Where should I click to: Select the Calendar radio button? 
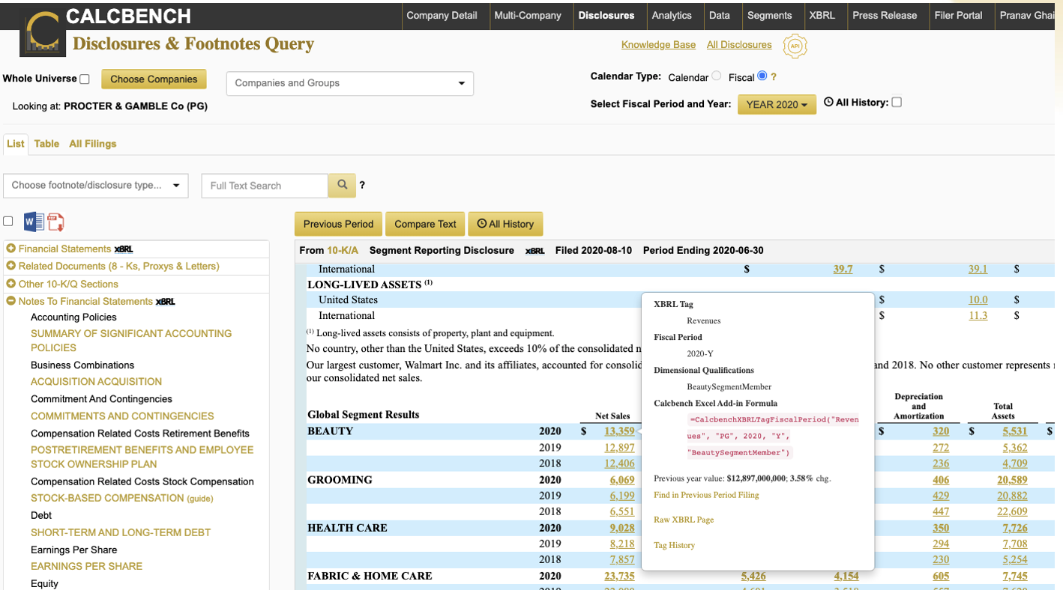point(717,76)
